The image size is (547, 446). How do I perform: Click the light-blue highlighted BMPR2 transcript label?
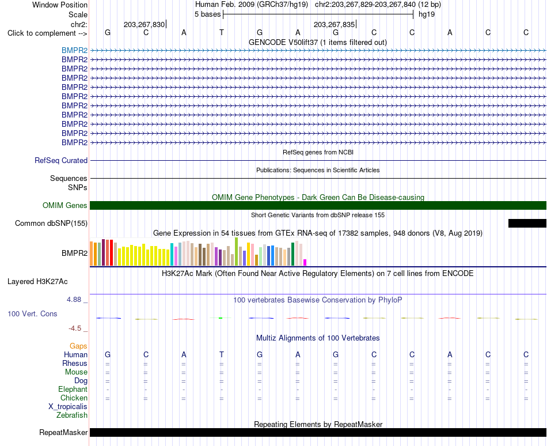point(74,50)
